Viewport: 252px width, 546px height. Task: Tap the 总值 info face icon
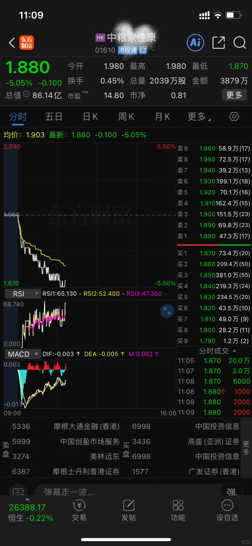pos(26,94)
